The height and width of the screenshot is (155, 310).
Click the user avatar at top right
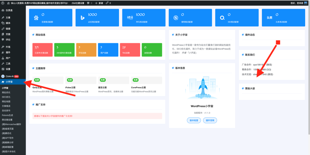(x=306, y=3)
